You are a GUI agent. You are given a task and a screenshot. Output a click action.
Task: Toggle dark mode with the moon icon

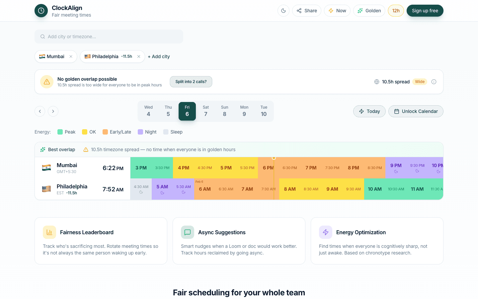pyautogui.click(x=283, y=10)
